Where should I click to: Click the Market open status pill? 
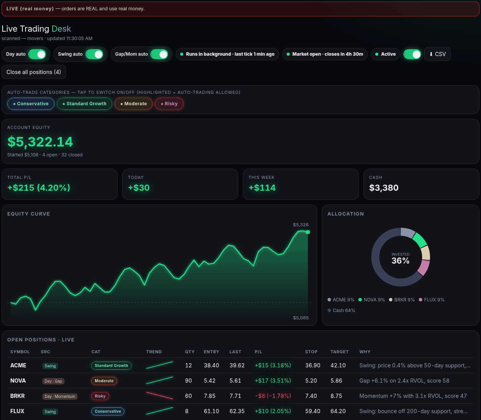(x=325, y=54)
